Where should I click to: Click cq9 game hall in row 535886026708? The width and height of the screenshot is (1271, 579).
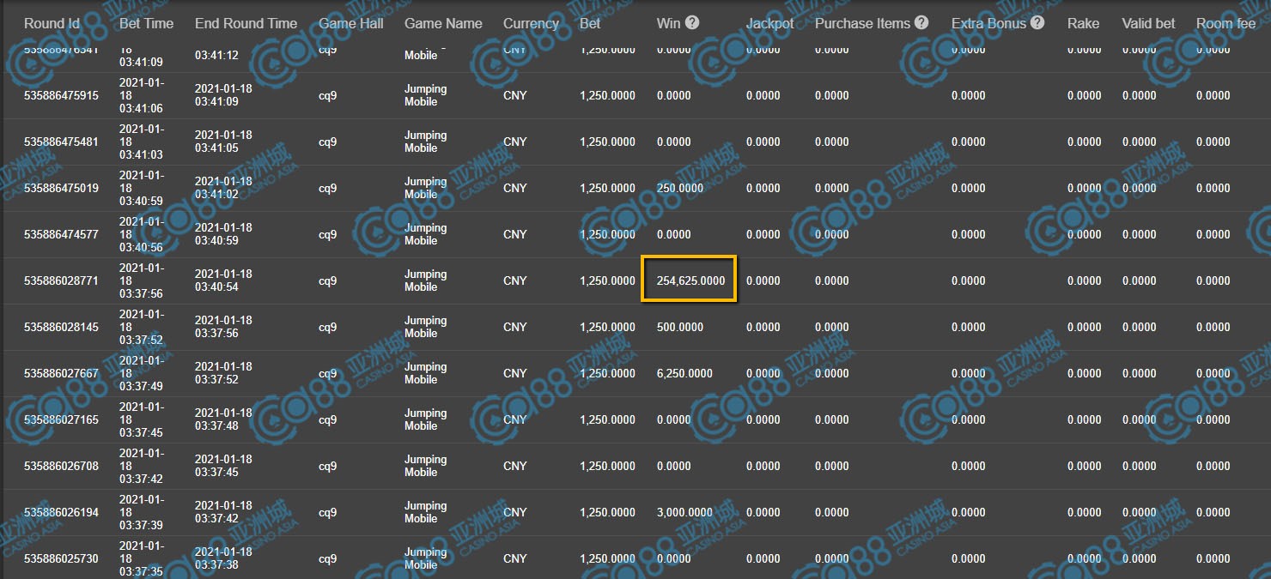[327, 466]
